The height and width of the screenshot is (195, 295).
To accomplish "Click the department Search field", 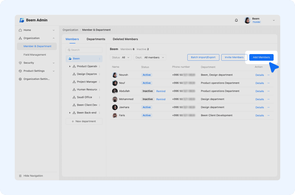I will click(x=84, y=50).
